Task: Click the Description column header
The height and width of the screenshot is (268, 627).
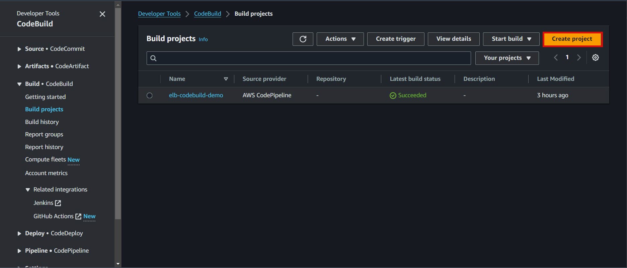Action: click(479, 79)
